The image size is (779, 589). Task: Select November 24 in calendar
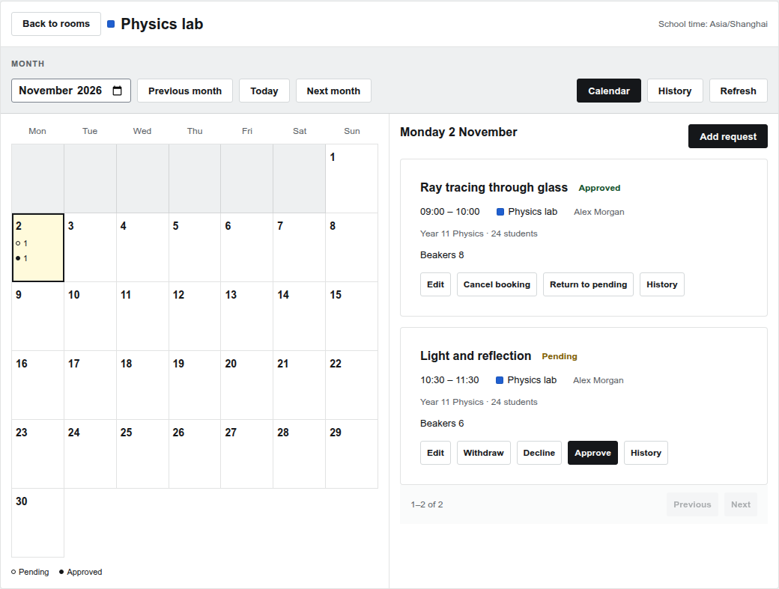pyautogui.click(x=91, y=454)
